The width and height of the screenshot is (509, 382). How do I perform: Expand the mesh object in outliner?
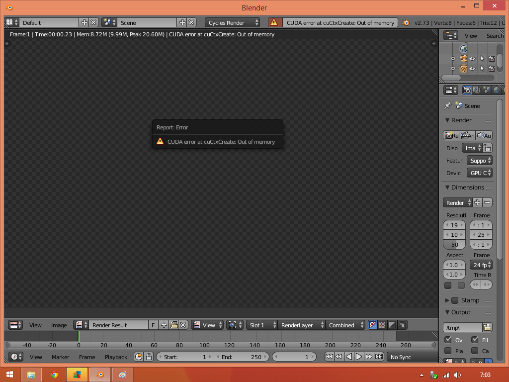(453, 69)
